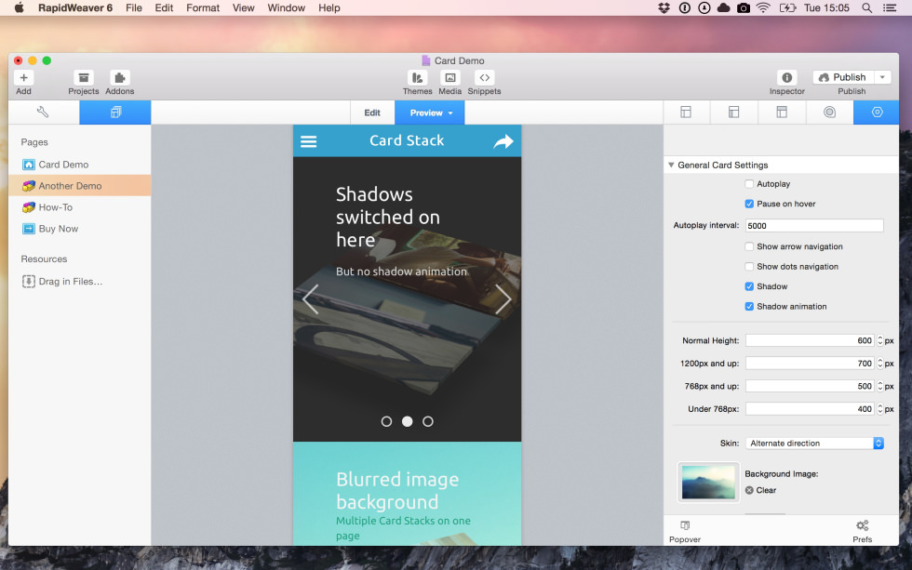
Task: Collapse General Card Settings section
Action: click(671, 165)
